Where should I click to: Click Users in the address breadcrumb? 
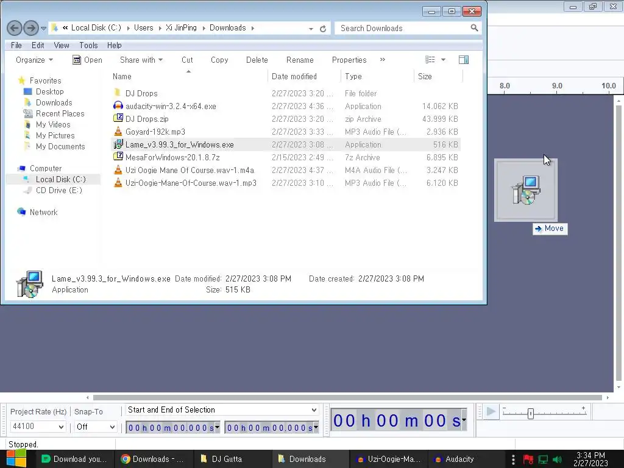(x=143, y=28)
